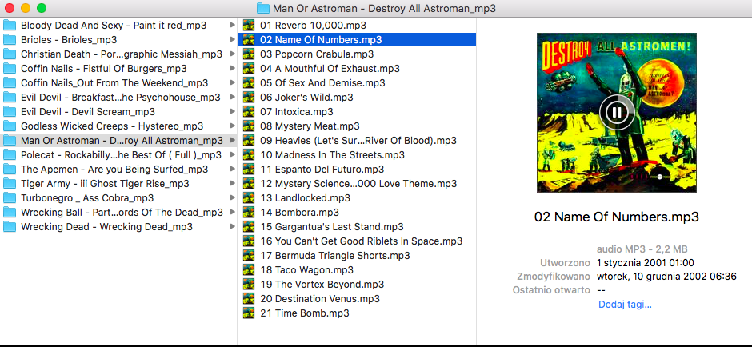Select file 02 Name Of Numbers.mp3 in list
This screenshot has height=347, width=752.
coord(357,39)
